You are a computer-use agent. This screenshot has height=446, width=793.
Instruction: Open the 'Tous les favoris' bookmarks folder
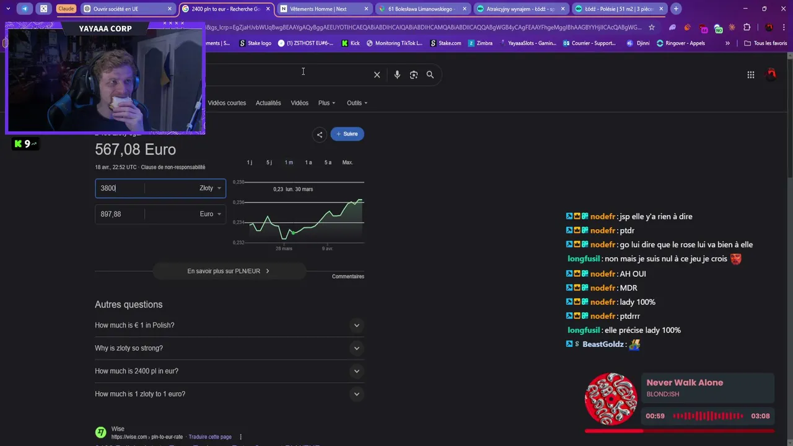point(766,43)
